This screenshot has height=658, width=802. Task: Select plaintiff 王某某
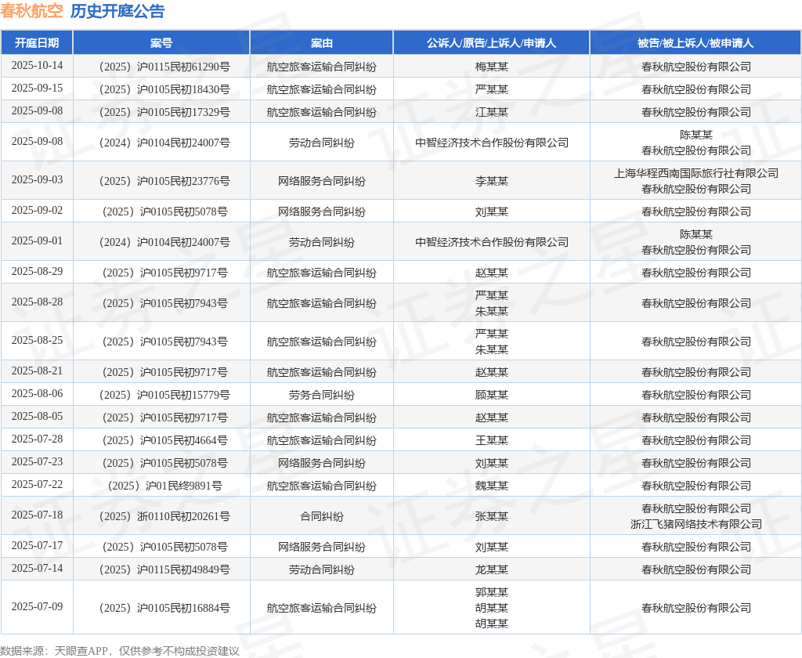492,440
